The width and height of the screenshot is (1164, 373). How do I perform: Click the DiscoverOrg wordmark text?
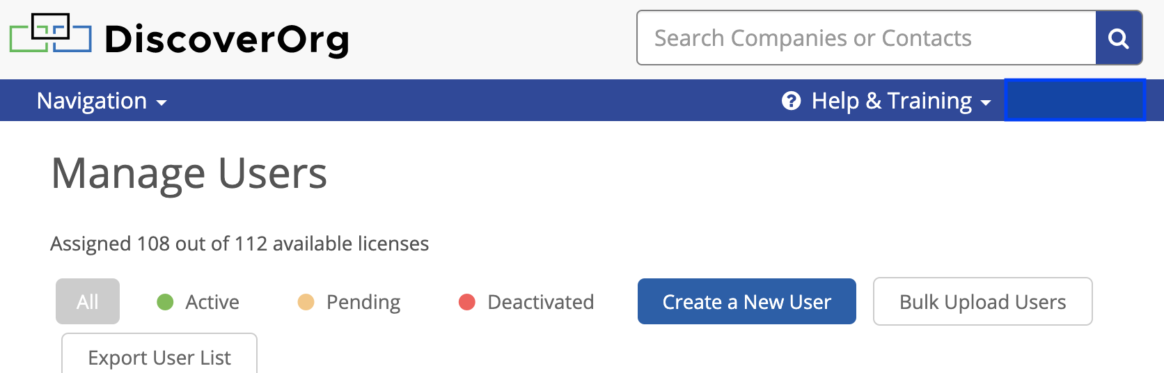coord(227,39)
